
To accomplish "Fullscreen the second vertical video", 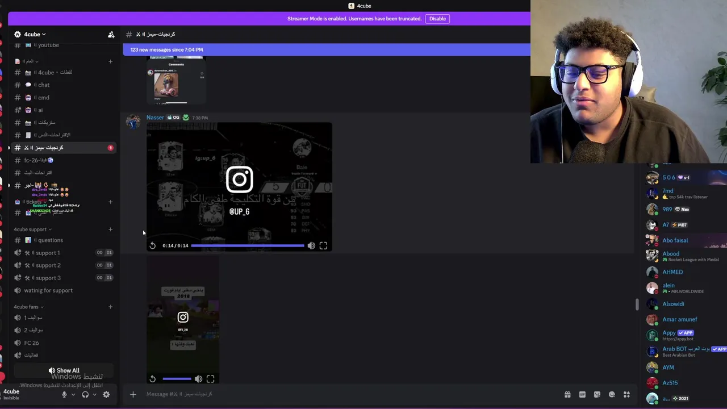I will [210, 378].
